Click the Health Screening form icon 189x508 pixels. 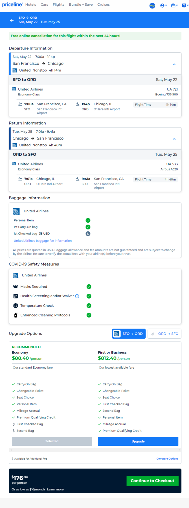[x=16, y=296]
